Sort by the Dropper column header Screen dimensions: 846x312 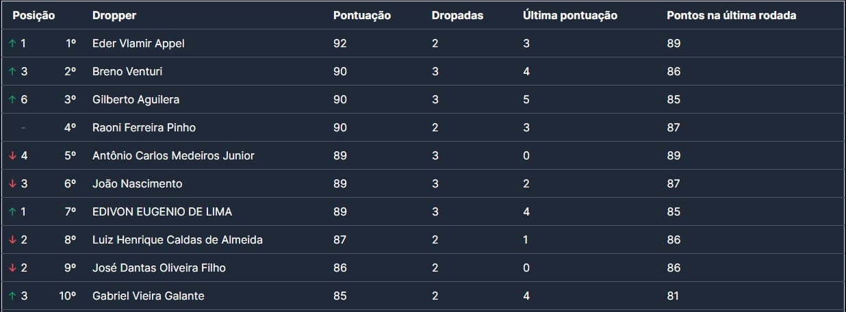[x=114, y=16]
